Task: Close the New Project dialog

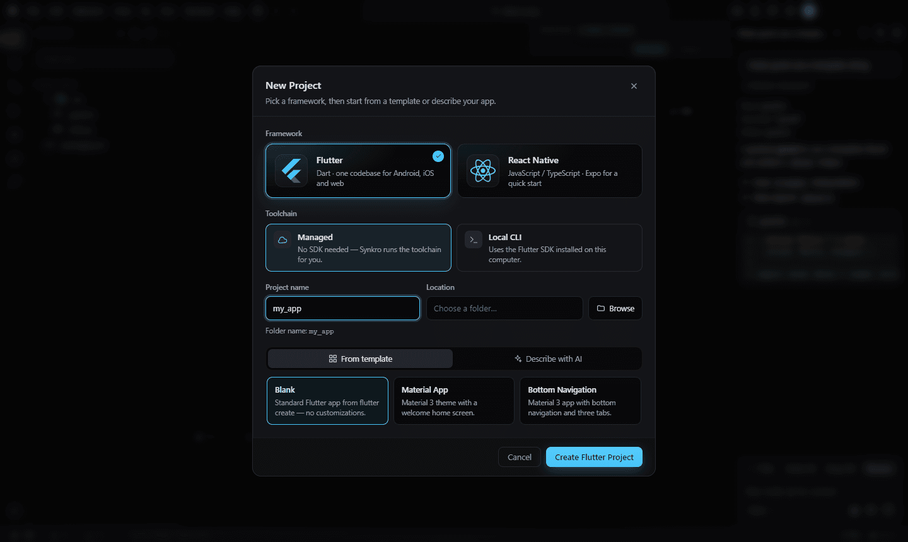Action: pyautogui.click(x=634, y=86)
